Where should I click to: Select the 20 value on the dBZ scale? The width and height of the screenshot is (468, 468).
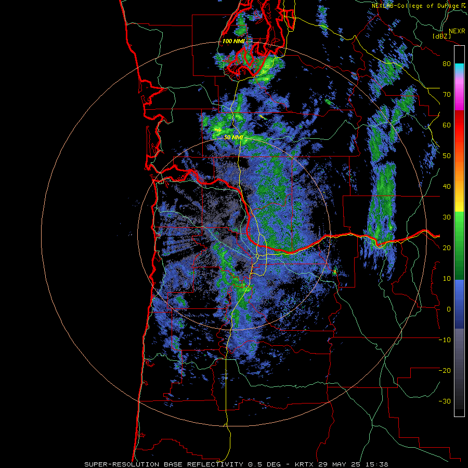point(447,248)
